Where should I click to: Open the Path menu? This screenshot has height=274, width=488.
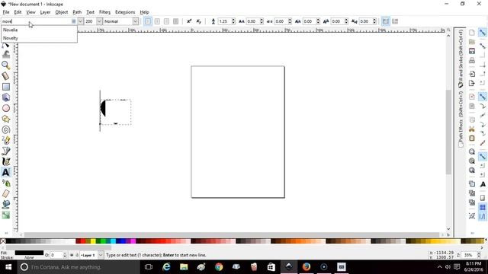point(77,12)
